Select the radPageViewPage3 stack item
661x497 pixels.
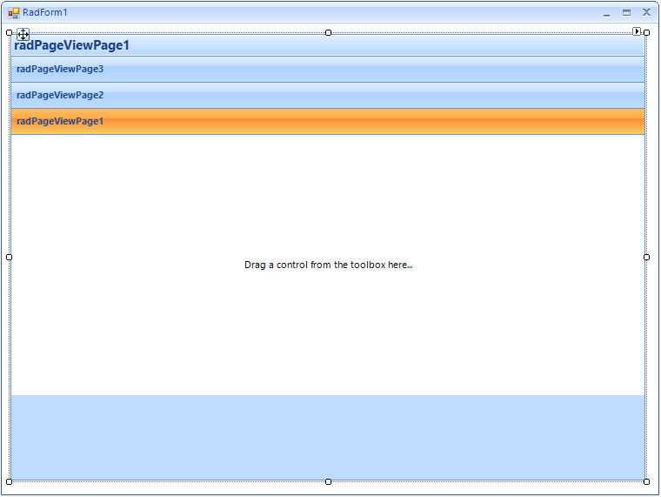point(328,69)
